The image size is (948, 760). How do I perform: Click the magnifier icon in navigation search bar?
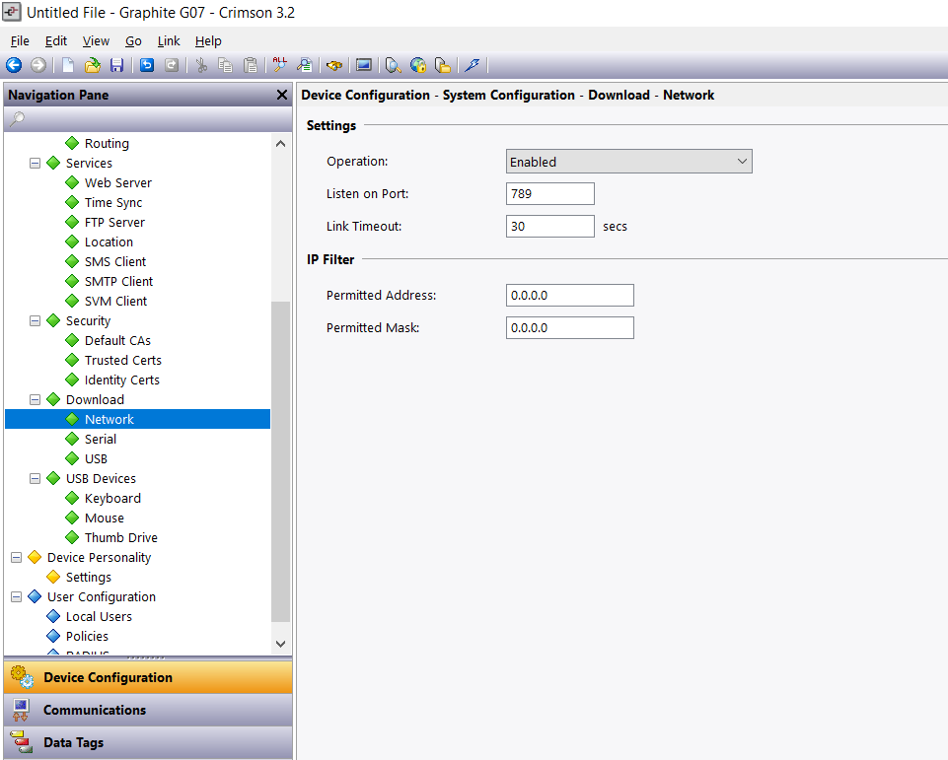17,119
